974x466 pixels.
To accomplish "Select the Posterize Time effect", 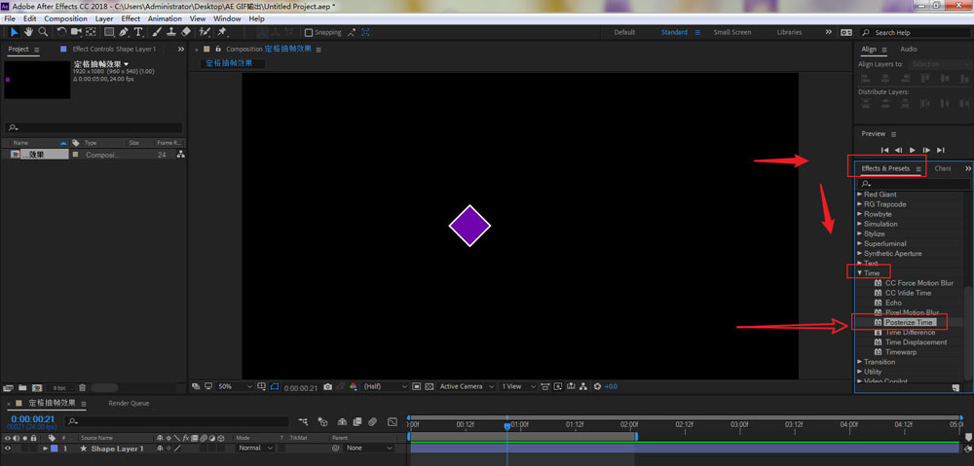I will [x=909, y=322].
